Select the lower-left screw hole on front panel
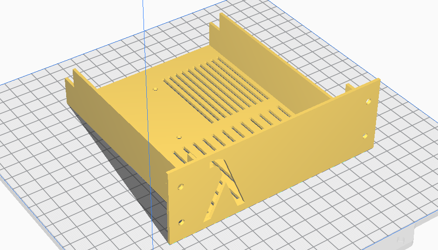Image resolution: width=438 pixels, height=250 pixels. click(x=181, y=222)
